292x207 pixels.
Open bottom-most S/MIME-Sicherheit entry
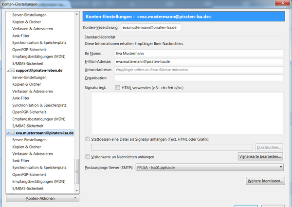[x=28, y=188]
